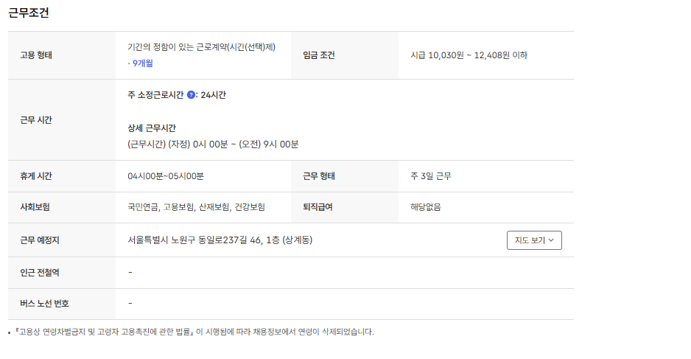Select the 휴게 시간 row label
The image size is (691, 359).
pos(36,176)
